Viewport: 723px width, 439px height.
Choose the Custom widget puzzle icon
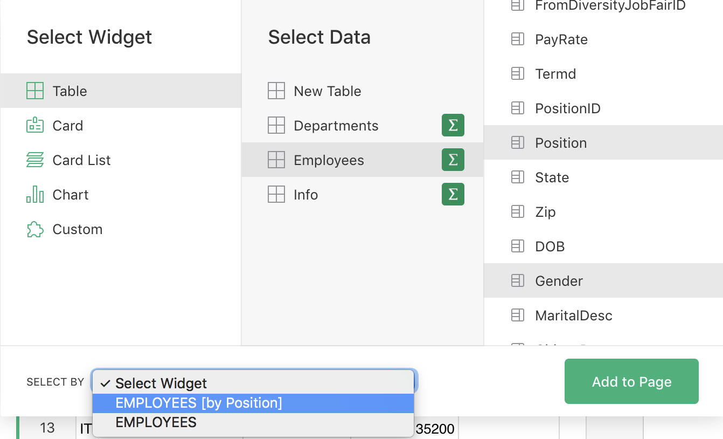35,229
